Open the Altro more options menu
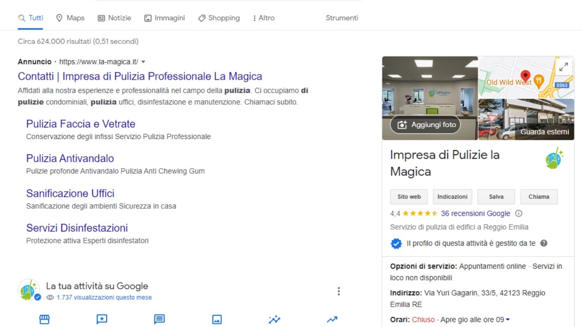Screen dimensions: 581x327 tap(264, 18)
